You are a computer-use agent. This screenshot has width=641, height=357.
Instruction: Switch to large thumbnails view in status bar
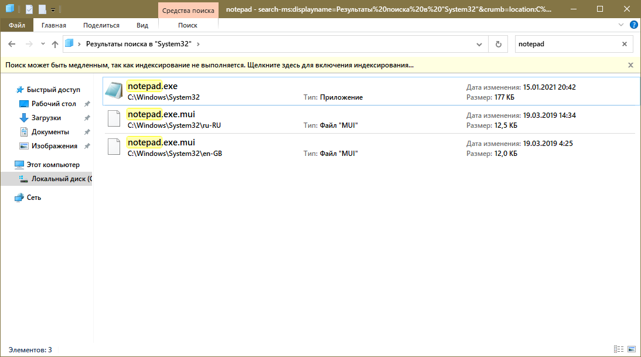pyautogui.click(x=631, y=350)
